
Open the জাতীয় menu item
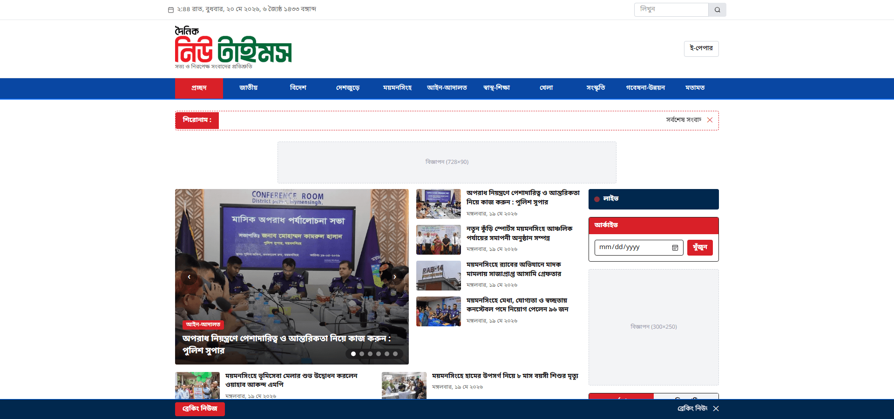pos(248,88)
